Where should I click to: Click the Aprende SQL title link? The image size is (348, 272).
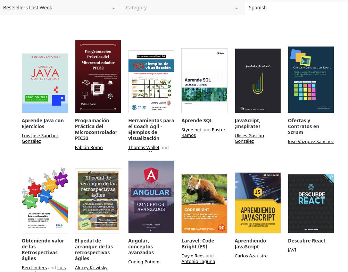[x=197, y=121]
